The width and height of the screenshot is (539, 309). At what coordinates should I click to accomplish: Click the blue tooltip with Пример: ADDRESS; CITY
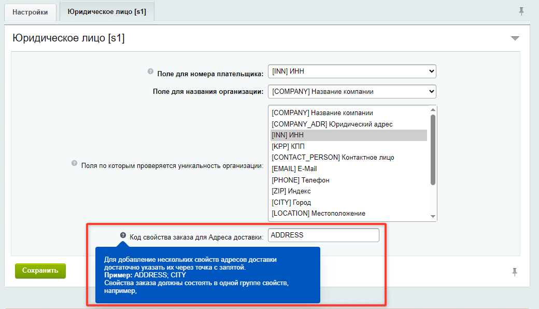coord(208,275)
